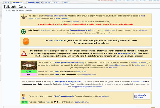Switch to the discussion tab
This screenshot has width=160, height=108.
pyautogui.click(x=17, y=2)
